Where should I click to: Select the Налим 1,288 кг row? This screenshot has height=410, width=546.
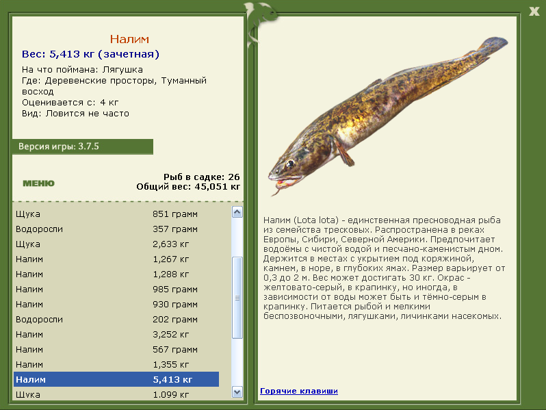coord(116,274)
